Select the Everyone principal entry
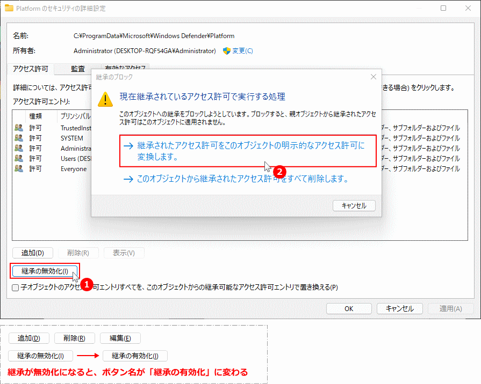 pos(74,169)
